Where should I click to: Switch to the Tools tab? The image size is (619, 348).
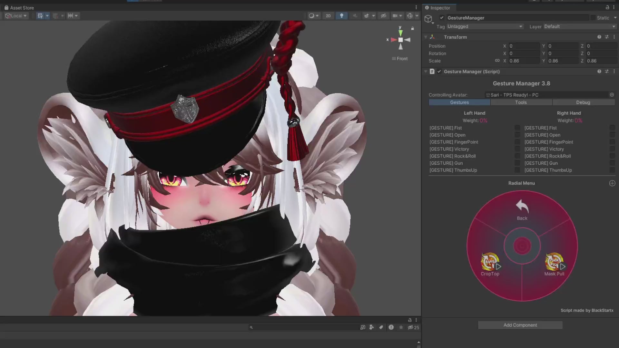tap(521, 102)
